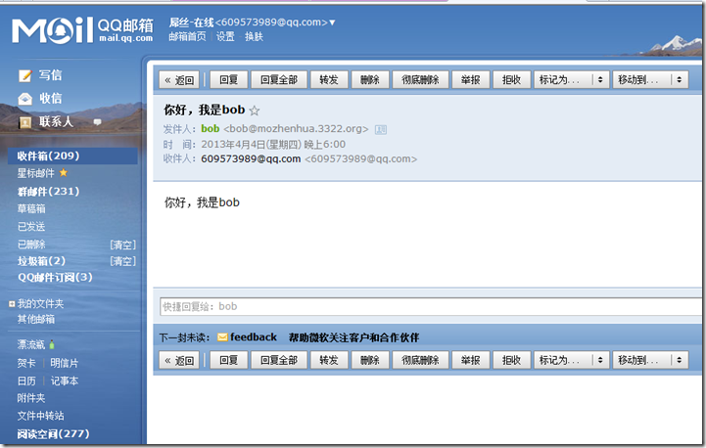Screen dimensions: 706x448
Task: Click the 邮箱首页 link in header
Action: click(187, 36)
